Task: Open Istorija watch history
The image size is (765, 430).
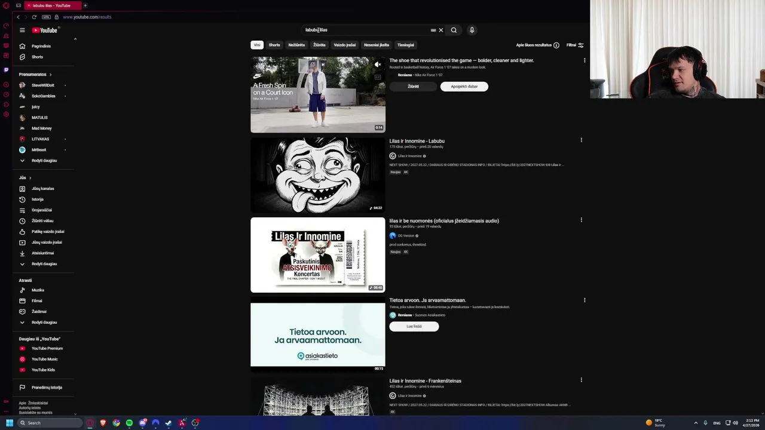Action: (x=38, y=199)
